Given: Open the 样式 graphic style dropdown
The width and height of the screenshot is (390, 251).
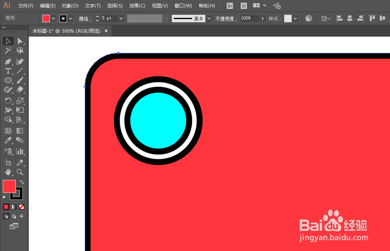Looking at the screenshot, I should click(x=295, y=18).
